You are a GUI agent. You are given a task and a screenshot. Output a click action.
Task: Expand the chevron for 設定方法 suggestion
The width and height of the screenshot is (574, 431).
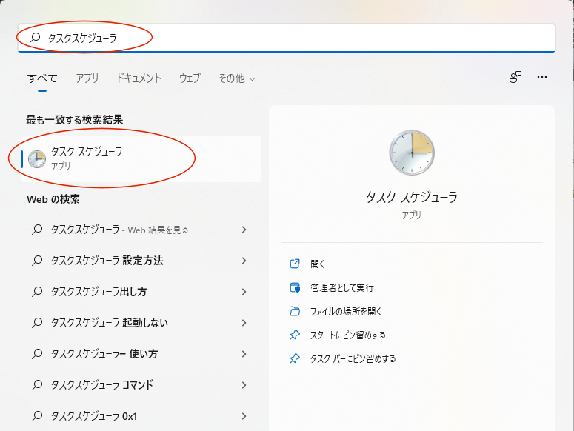[x=244, y=261]
